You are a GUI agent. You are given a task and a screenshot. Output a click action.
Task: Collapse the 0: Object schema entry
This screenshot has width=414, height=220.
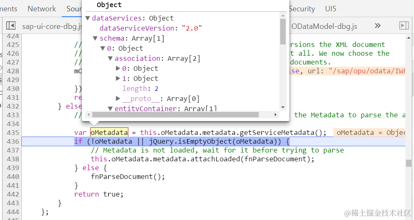(103, 49)
